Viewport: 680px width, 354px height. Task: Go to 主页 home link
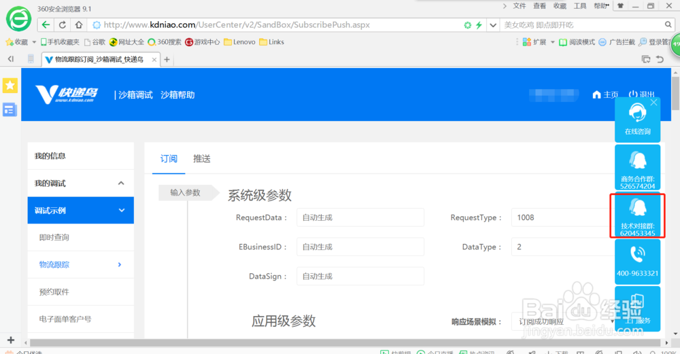(605, 94)
